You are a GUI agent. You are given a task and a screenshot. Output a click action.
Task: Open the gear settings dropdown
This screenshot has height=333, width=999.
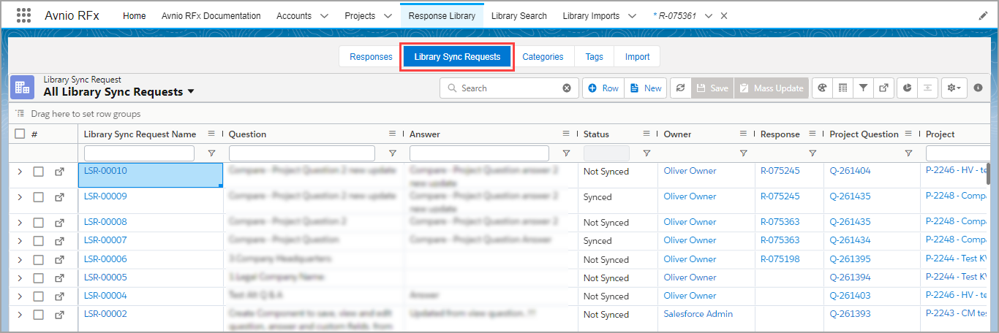pos(954,88)
